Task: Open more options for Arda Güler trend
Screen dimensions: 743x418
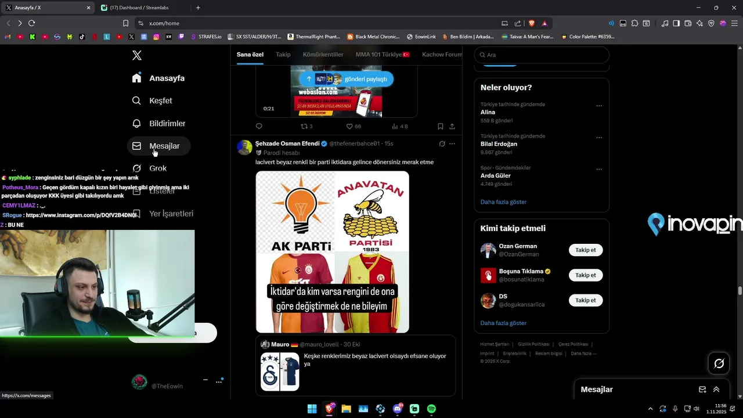Action: [599, 169]
